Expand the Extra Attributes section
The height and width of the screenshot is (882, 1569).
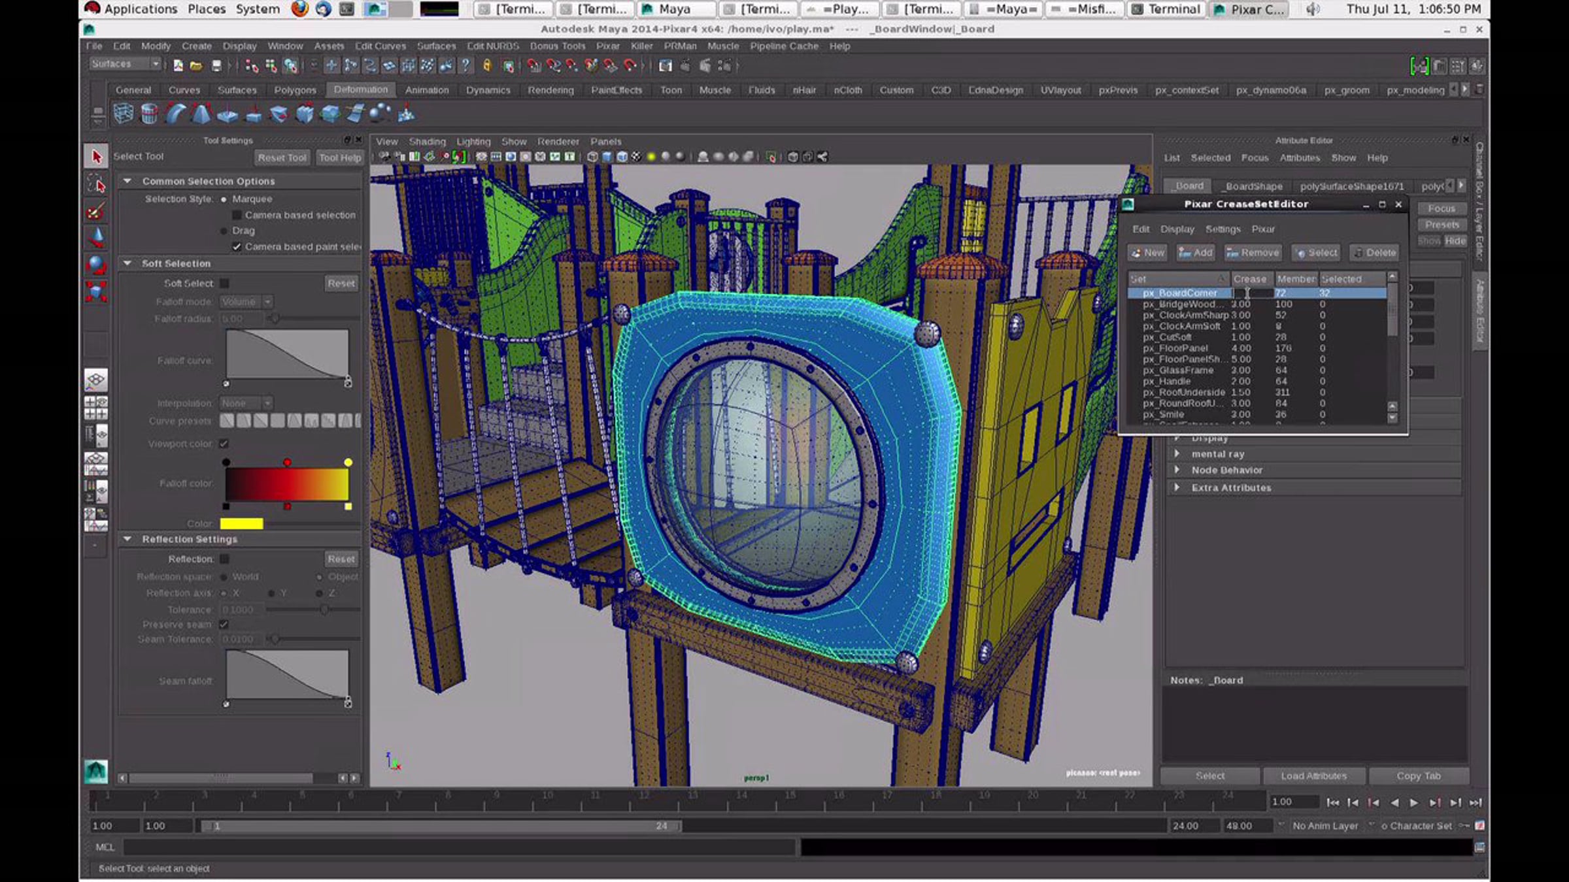pos(1177,487)
